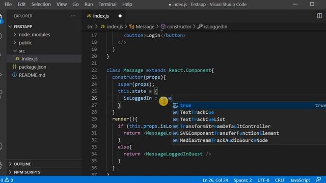Select SVGComponentTransferFunctionElement suggestion
The height and width of the screenshot is (183, 326).
[x=249, y=133]
